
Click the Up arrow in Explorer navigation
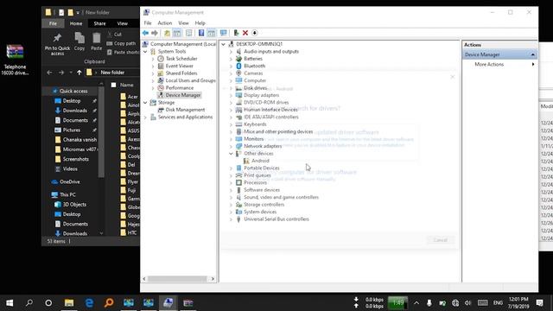click(79, 73)
